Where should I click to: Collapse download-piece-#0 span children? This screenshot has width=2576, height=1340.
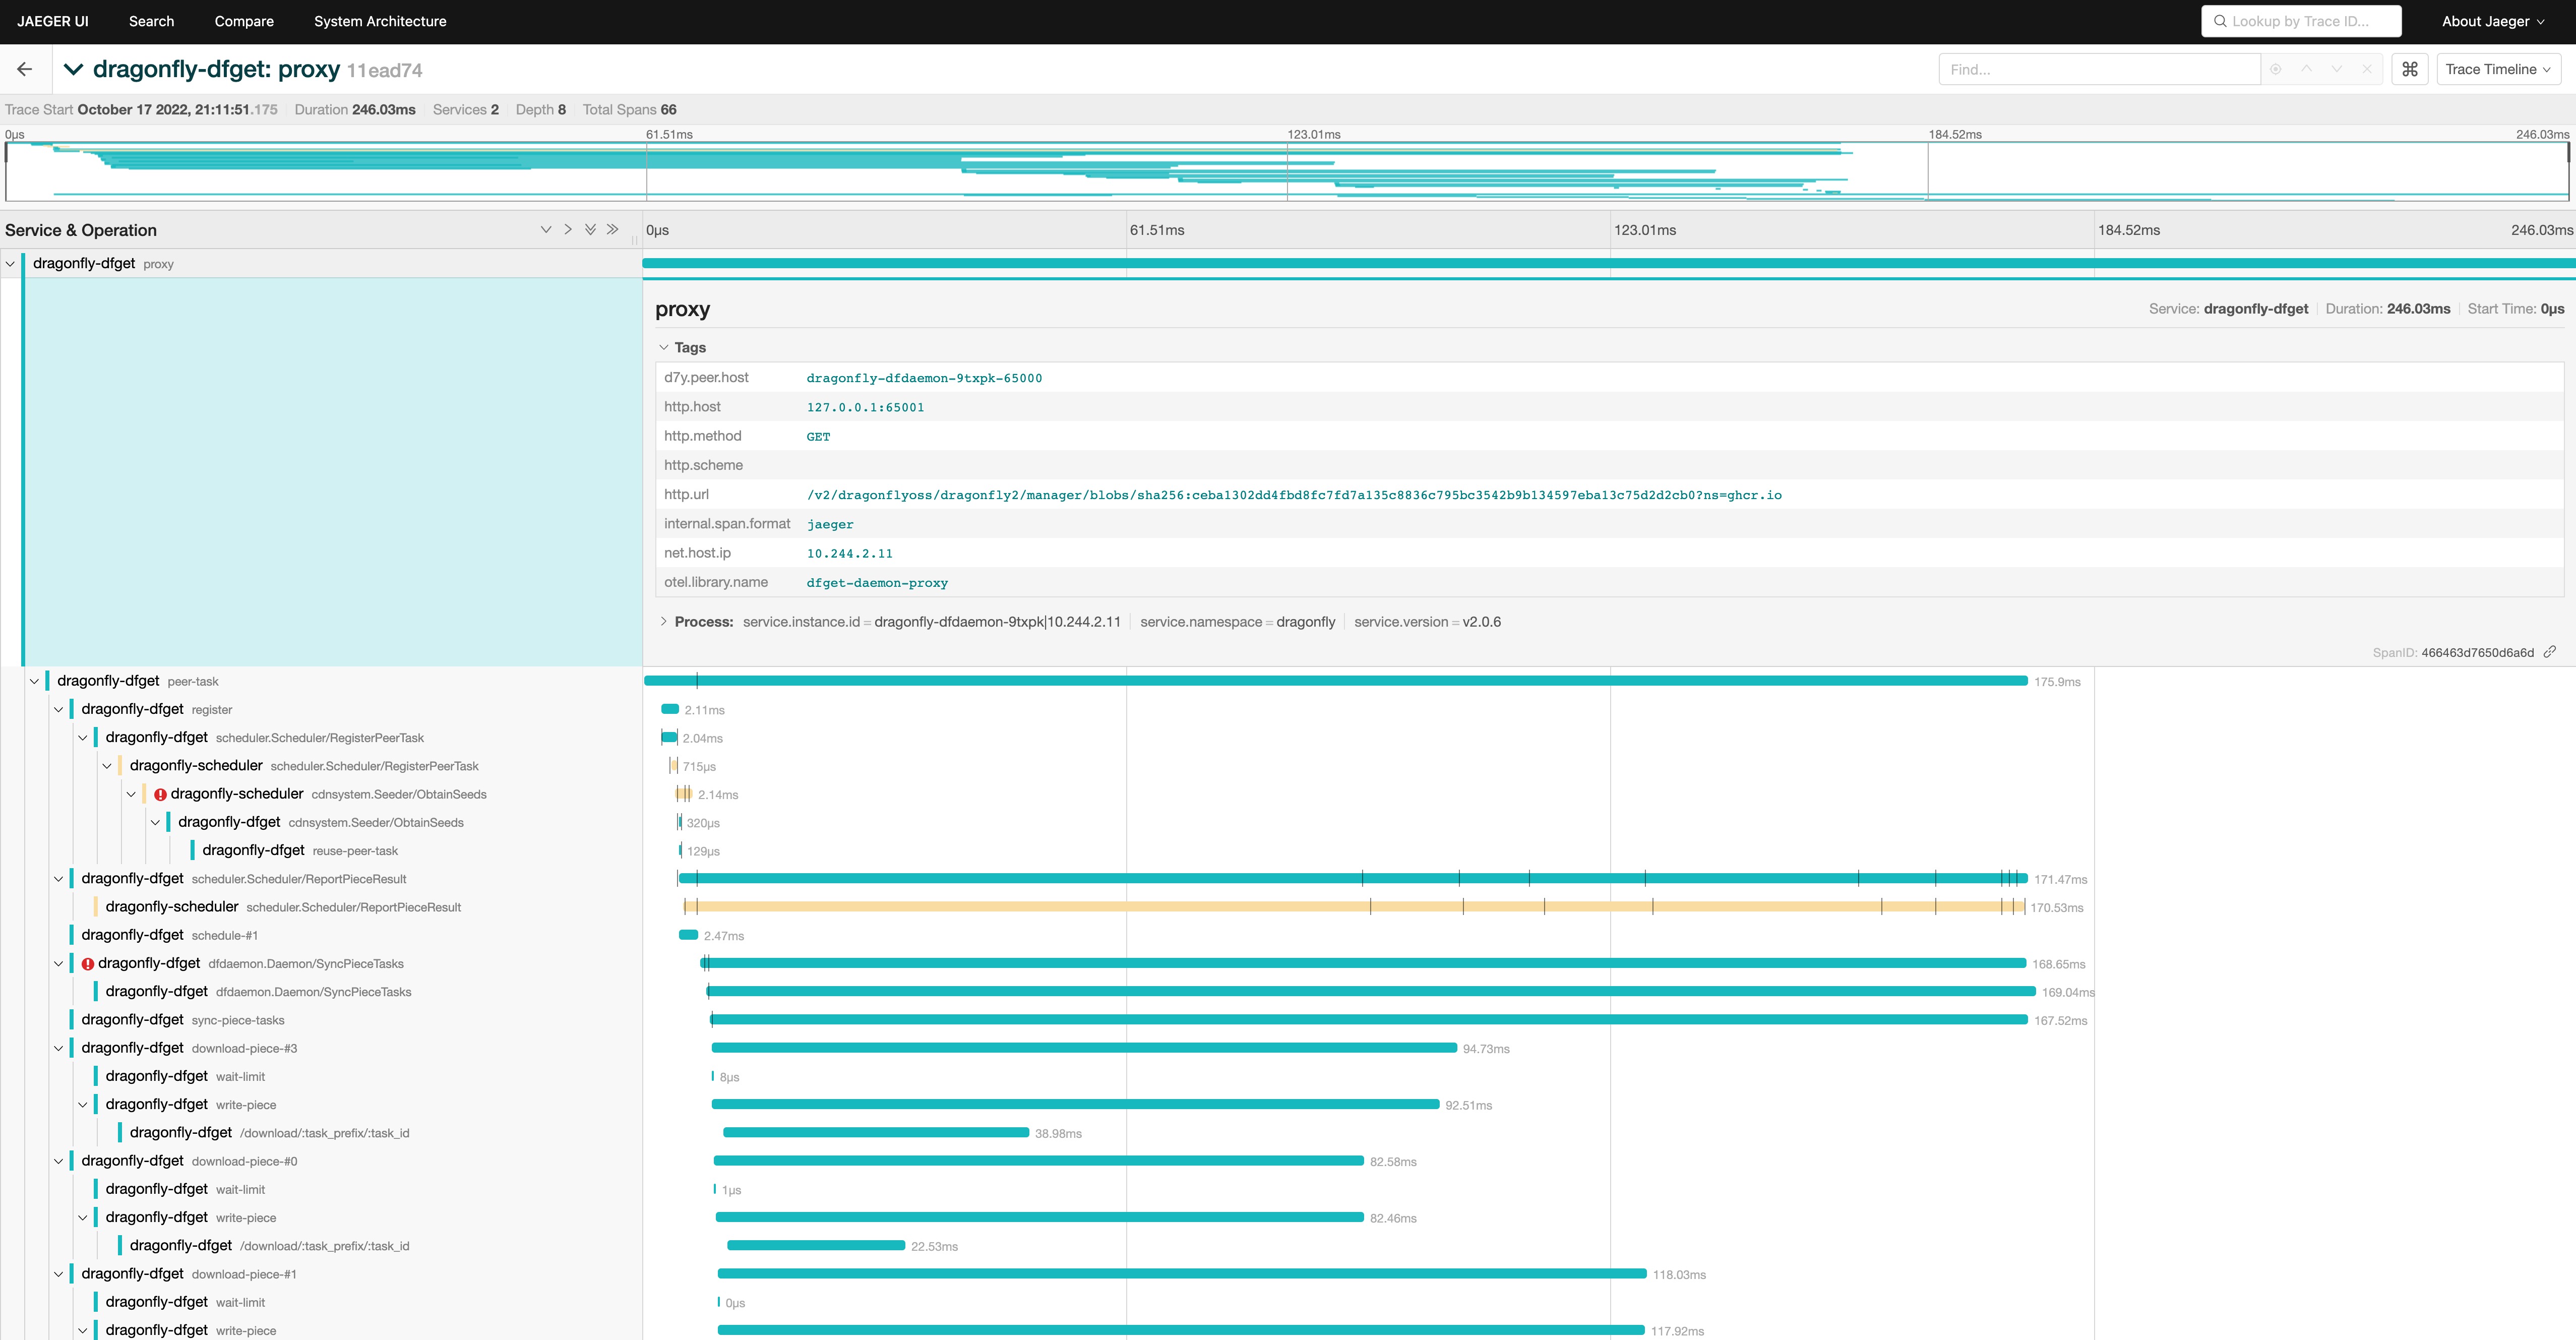58,1161
